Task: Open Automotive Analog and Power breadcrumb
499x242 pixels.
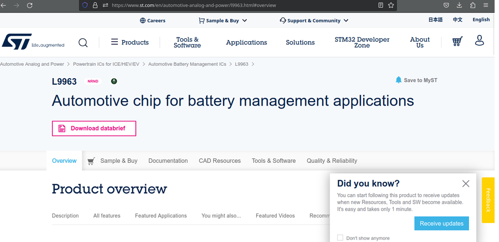Action: [x=32, y=64]
